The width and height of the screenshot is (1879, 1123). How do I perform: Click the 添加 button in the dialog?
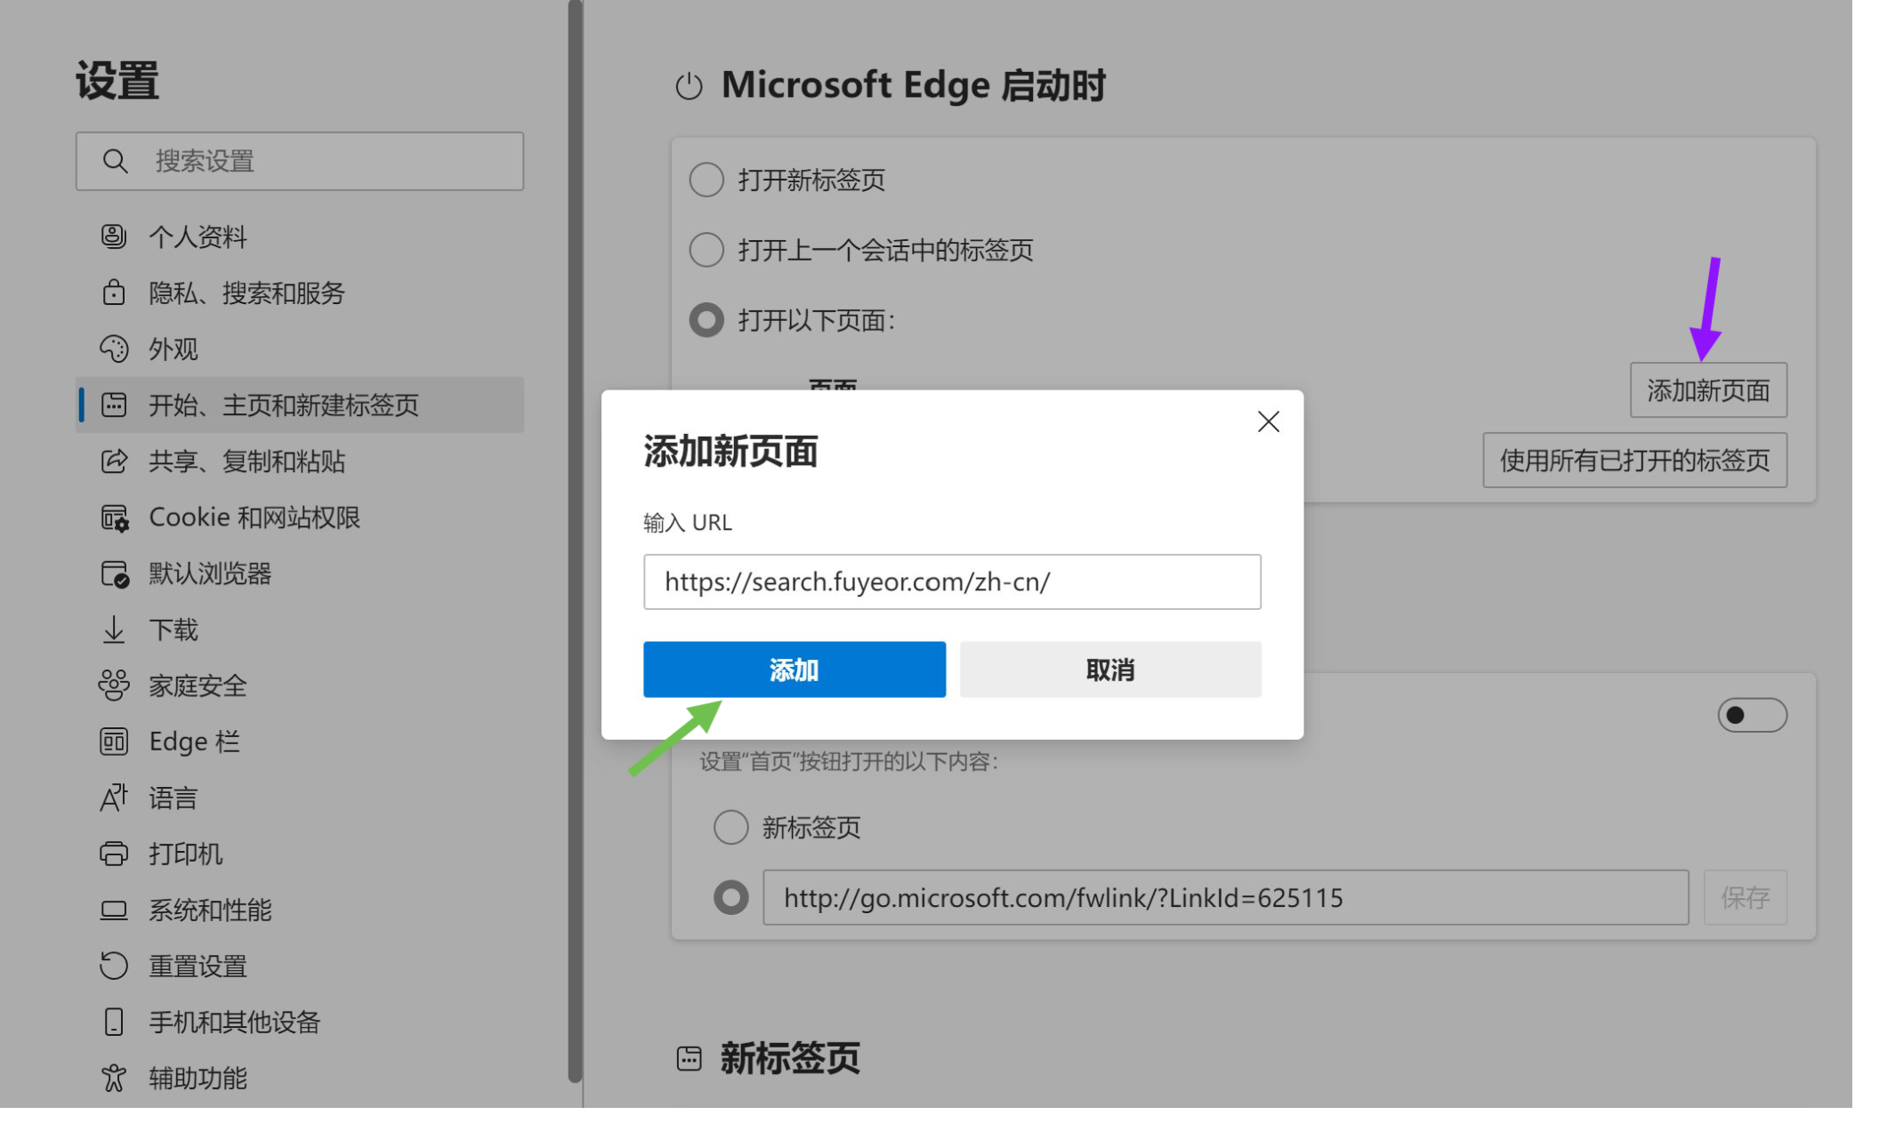pyautogui.click(x=794, y=670)
